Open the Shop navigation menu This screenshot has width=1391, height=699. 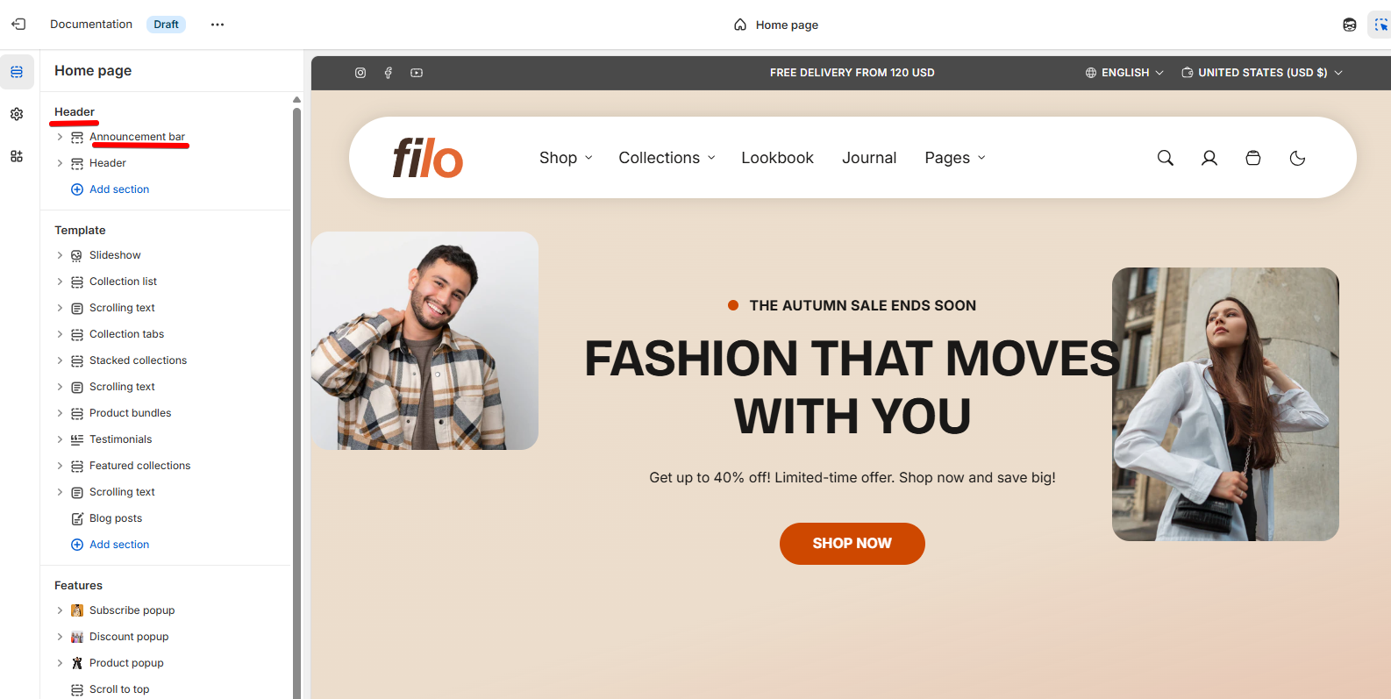click(x=566, y=158)
